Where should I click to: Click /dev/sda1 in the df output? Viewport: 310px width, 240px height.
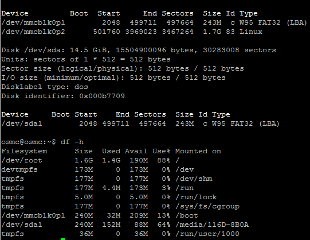point(22,224)
